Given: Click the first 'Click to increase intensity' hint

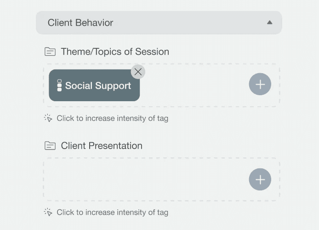Looking at the screenshot, I should click(x=112, y=118).
